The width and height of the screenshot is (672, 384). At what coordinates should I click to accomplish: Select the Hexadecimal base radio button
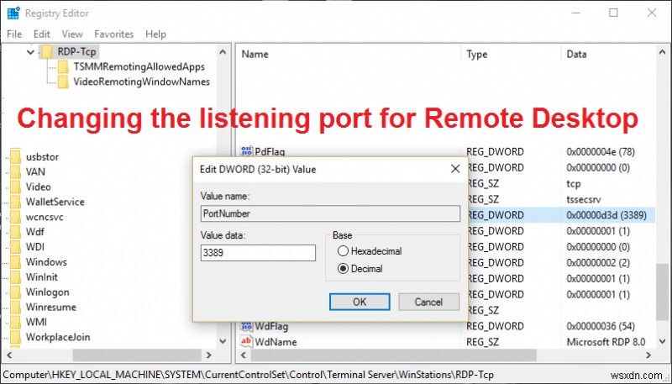(x=343, y=251)
